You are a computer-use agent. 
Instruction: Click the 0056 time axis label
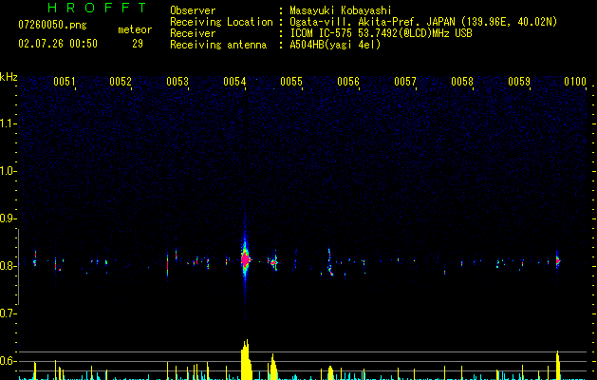click(x=348, y=82)
